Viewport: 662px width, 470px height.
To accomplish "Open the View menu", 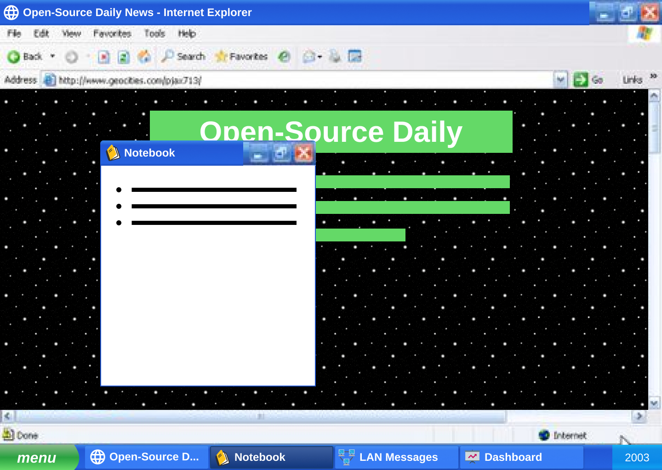I will point(71,34).
